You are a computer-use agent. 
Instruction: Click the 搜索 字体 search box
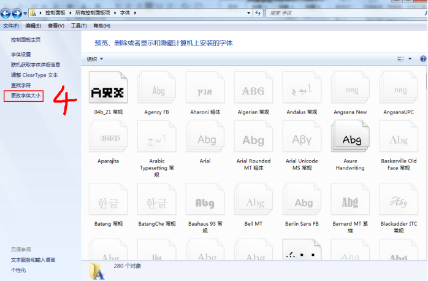pyautogui.click(x=346, y=13)
